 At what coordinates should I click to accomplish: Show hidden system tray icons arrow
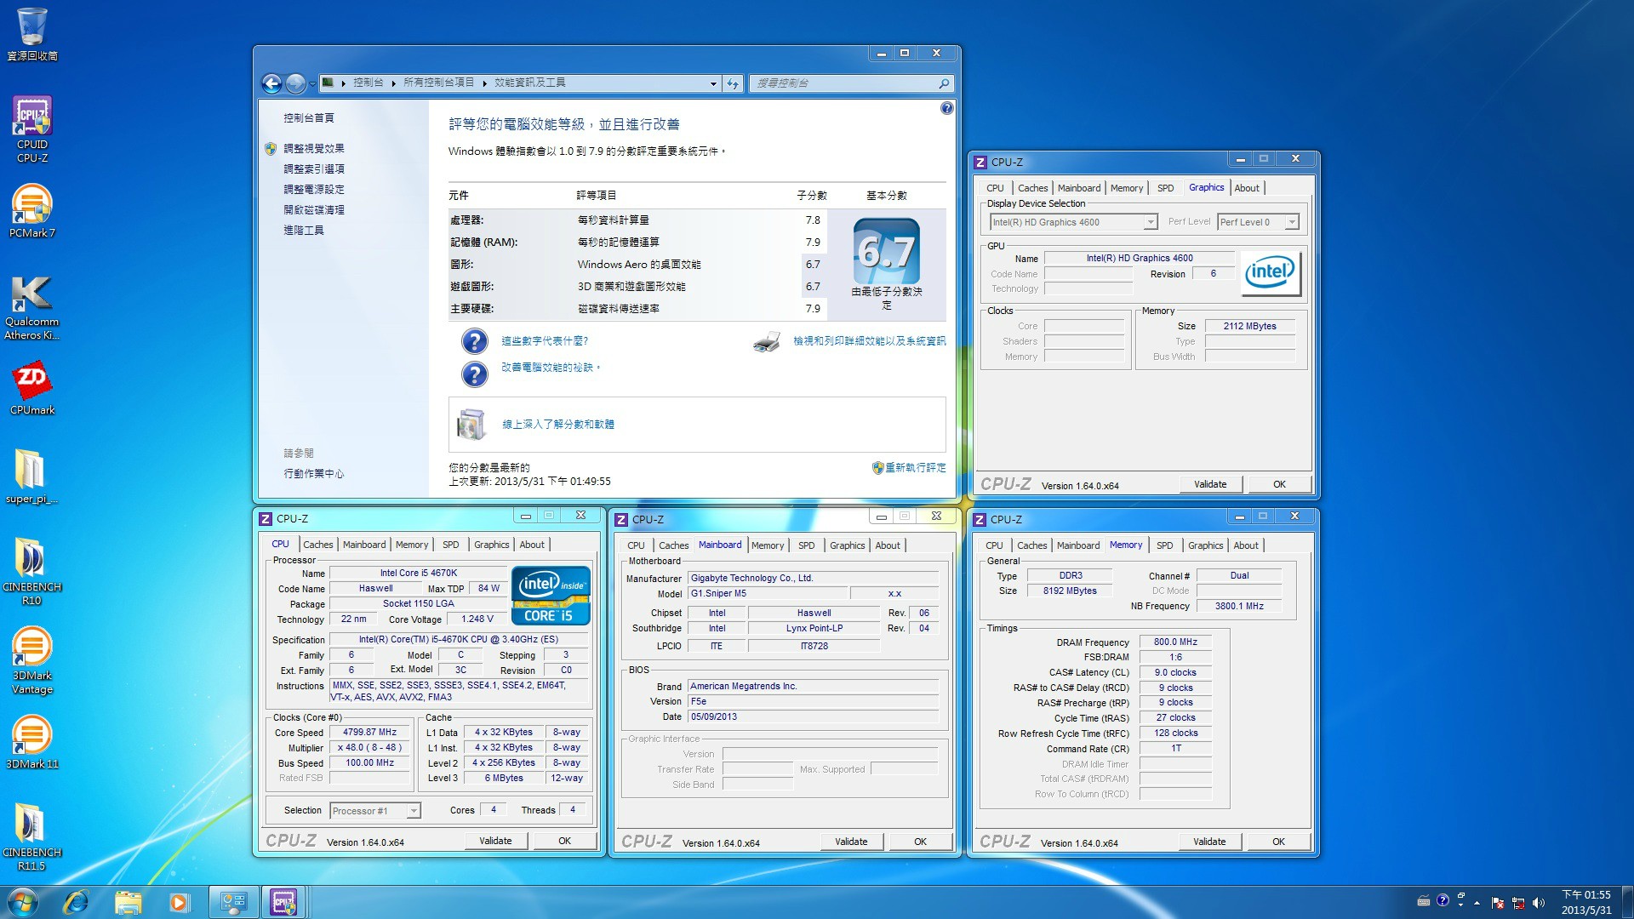tap(1477, 902)
